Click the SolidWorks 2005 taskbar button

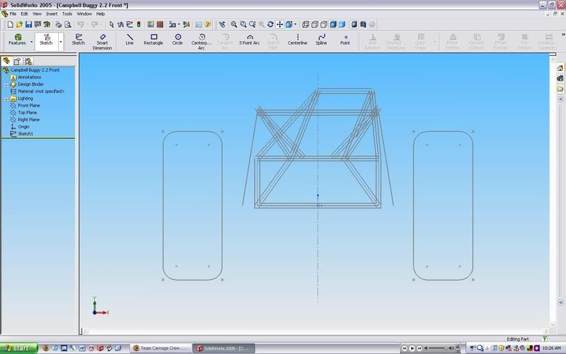coord(224,348)
